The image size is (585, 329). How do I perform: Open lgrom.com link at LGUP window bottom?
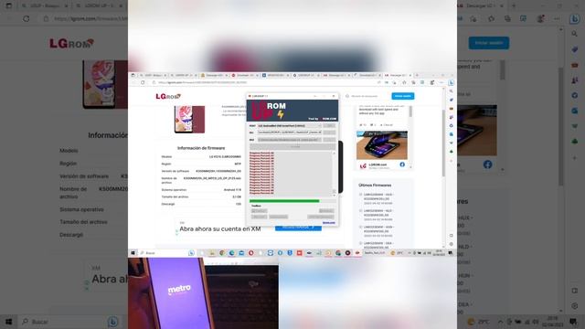[329, 223]
